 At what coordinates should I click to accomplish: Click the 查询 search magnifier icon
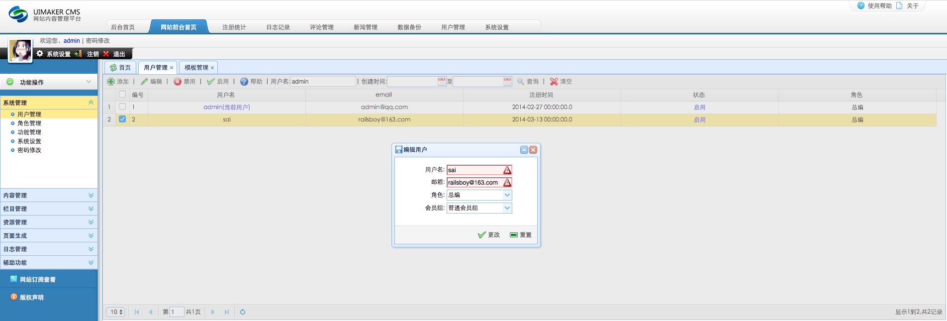point(521,82)
